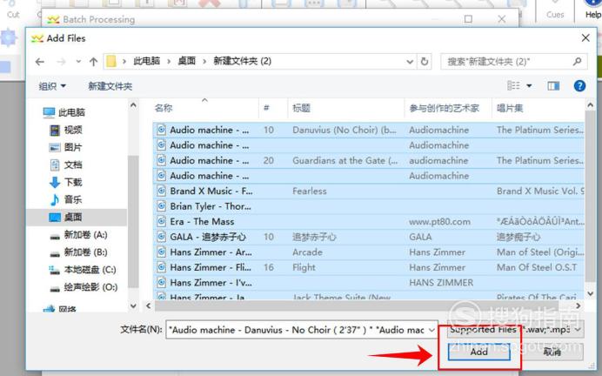Open view options dropdown arrow
Image resolution: width=602 pixels, height=376 pixels.
[x=529, y=85]
